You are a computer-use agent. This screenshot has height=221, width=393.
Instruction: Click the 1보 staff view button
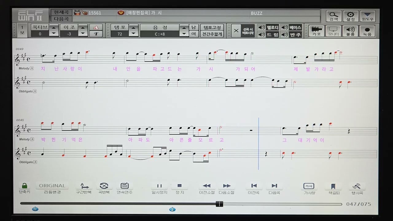click(x=22, y=31)
